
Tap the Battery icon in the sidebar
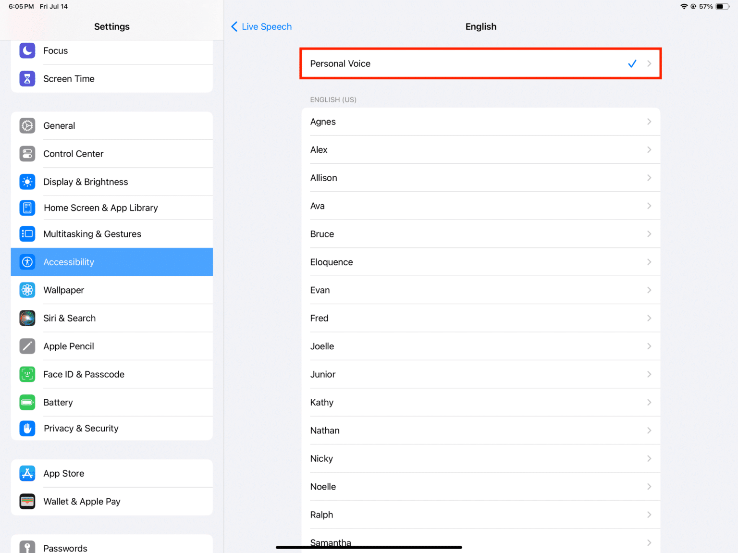pyautogui.click(x=27, y=402)
